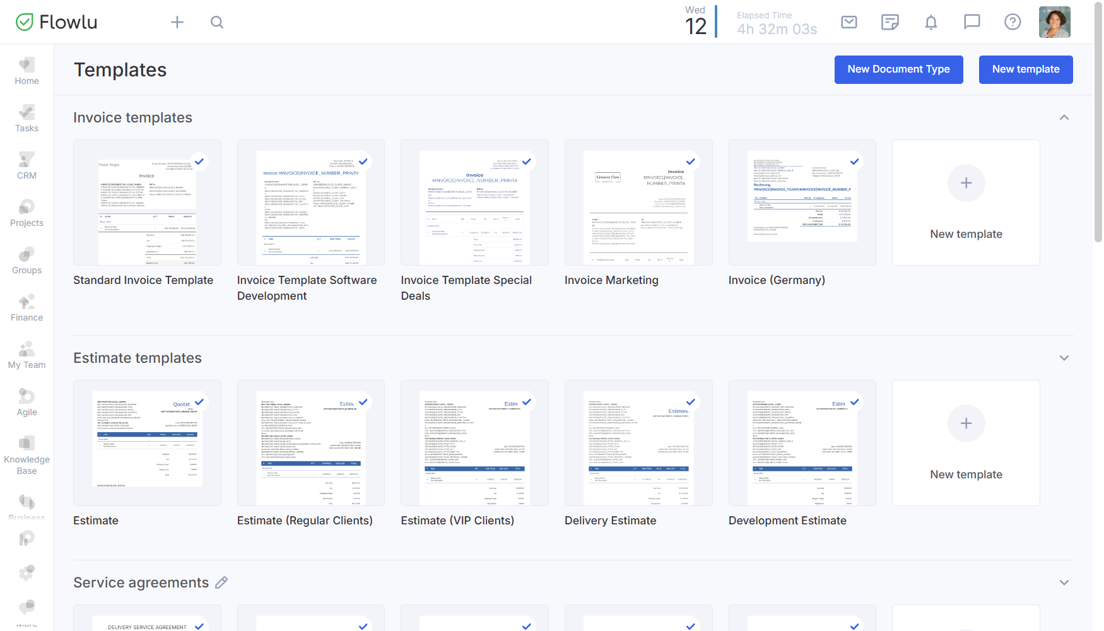The height and width of the screenshot is (631, 1104).
Task: Open the Delivery Estimate thumbnail
Action: [638, 443]
